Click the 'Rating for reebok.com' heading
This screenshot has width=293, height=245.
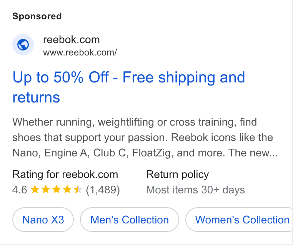(65, 175)
